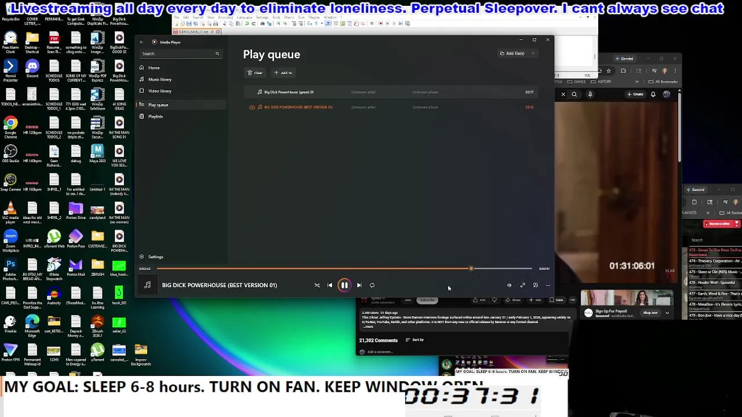
Task: Expand the ad chevron beside Shop now
Action: click(667, 313)
